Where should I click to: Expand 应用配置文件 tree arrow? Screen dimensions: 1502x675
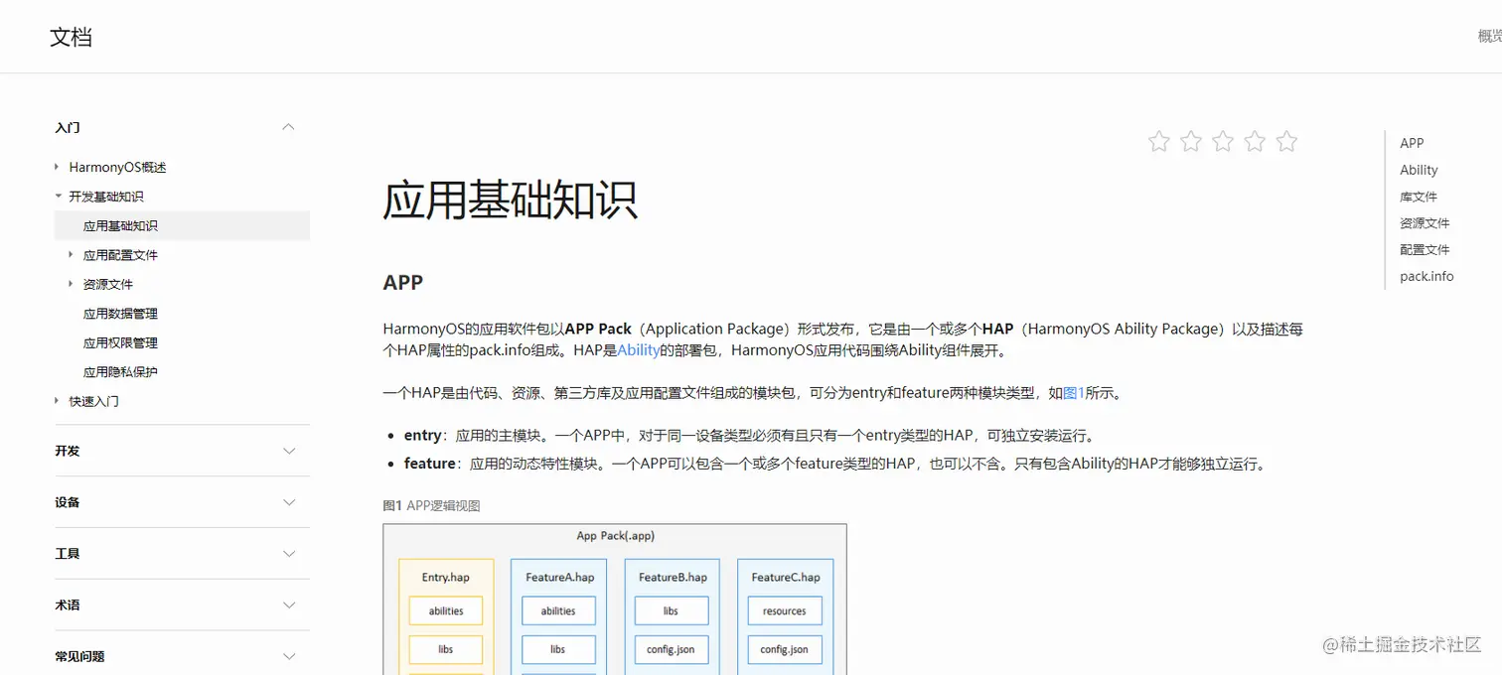[x=72, y=255]
